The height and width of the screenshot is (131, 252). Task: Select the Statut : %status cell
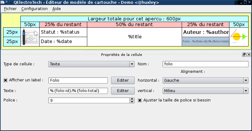63,32
